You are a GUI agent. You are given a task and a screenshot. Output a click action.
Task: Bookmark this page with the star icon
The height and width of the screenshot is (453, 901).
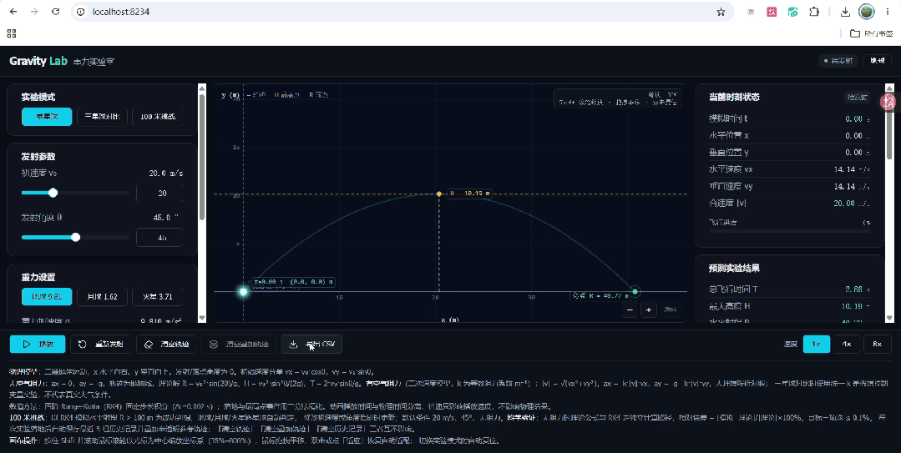[x=721, y=12]
